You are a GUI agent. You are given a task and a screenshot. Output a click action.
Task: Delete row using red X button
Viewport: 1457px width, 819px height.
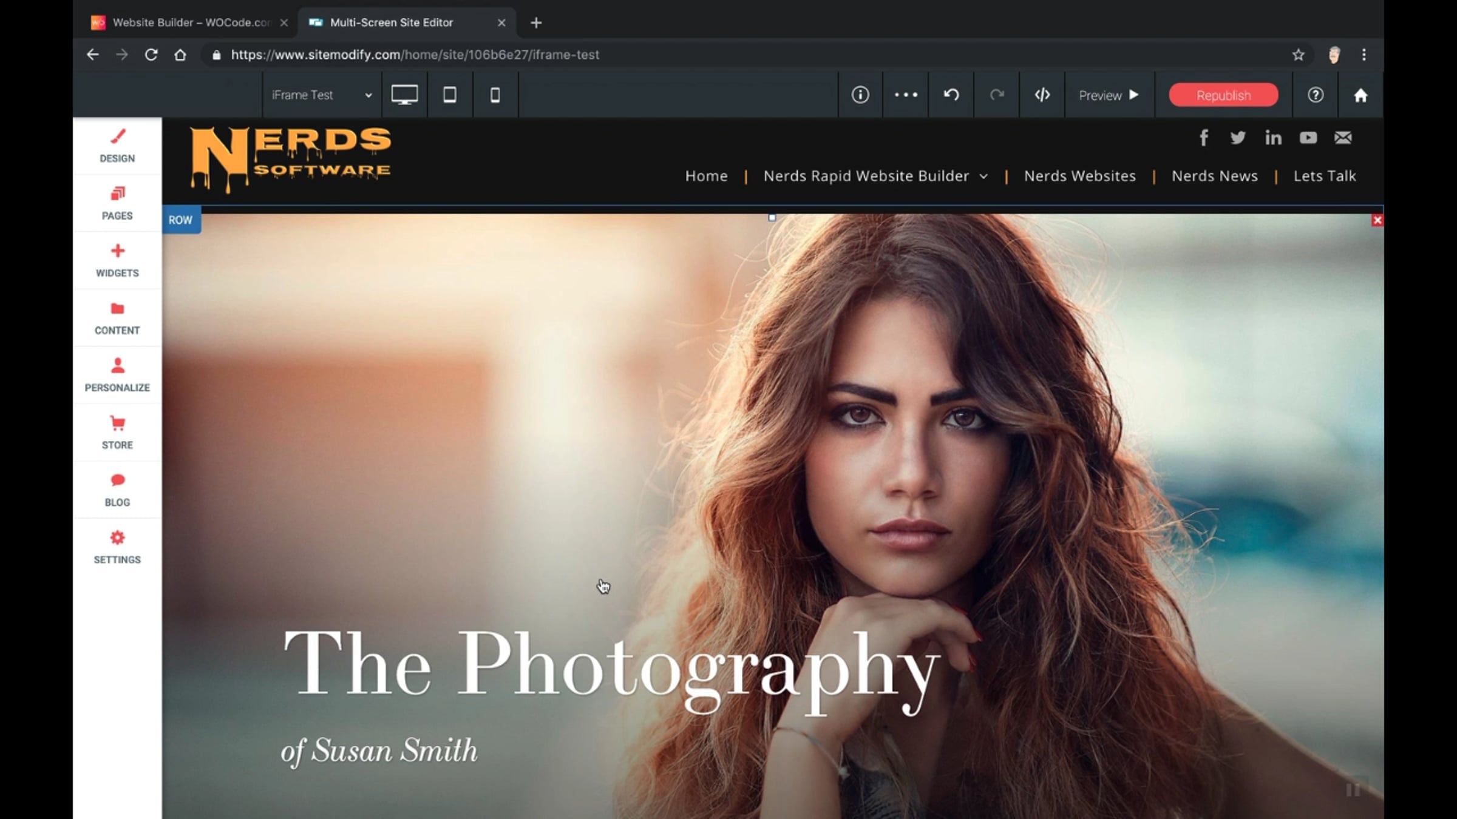(x=1377, y=220)
